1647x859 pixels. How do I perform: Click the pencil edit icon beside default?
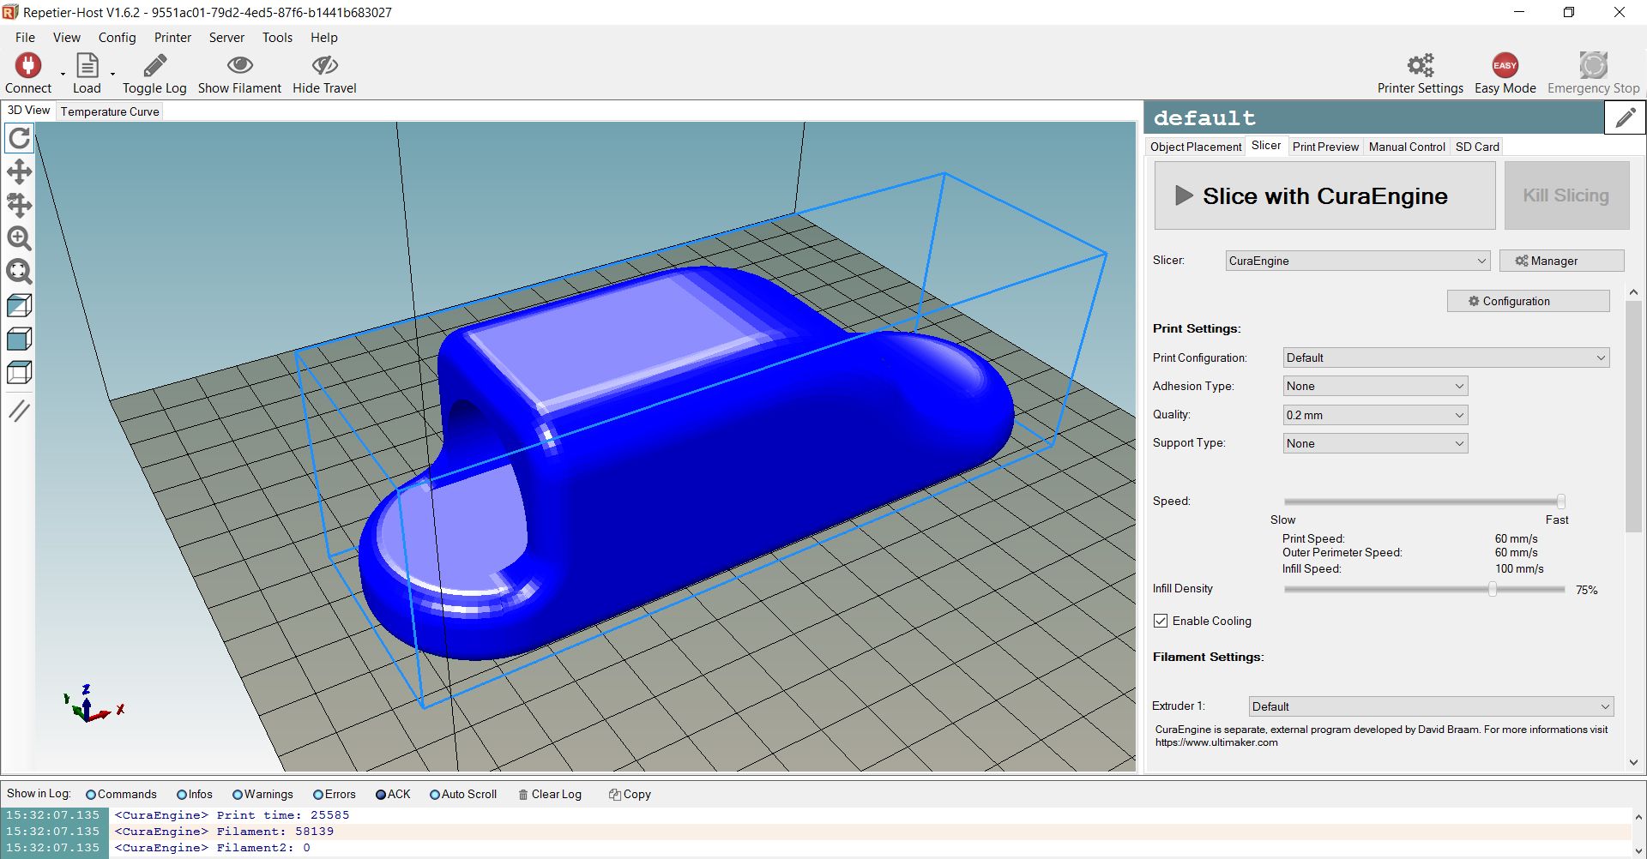[1625, 117]
